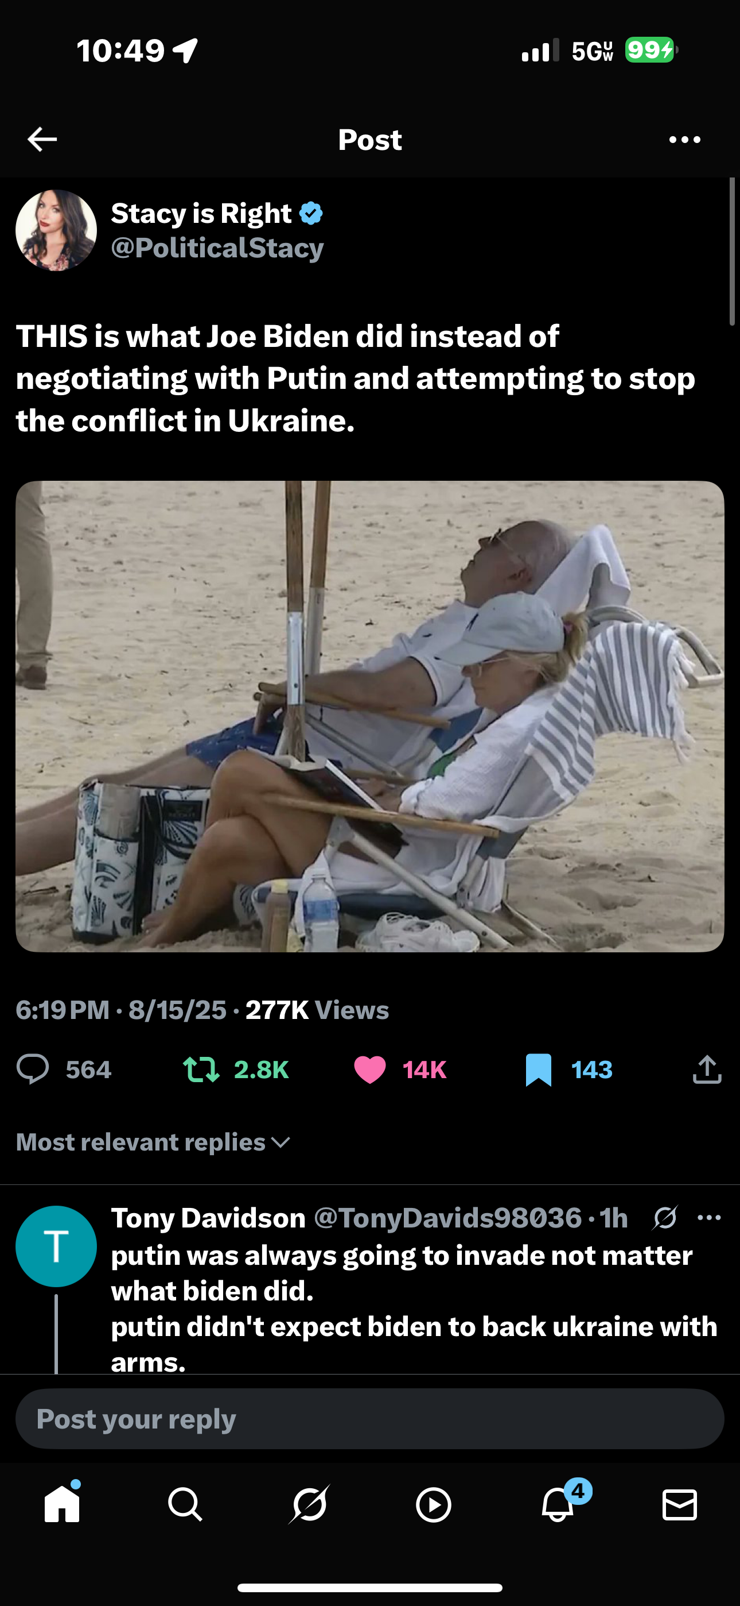Image resolution: width=740 pixels, height=1606 pixels.
Task: Tap the reply speech bubble icon
Action: tap(32, 1069)
